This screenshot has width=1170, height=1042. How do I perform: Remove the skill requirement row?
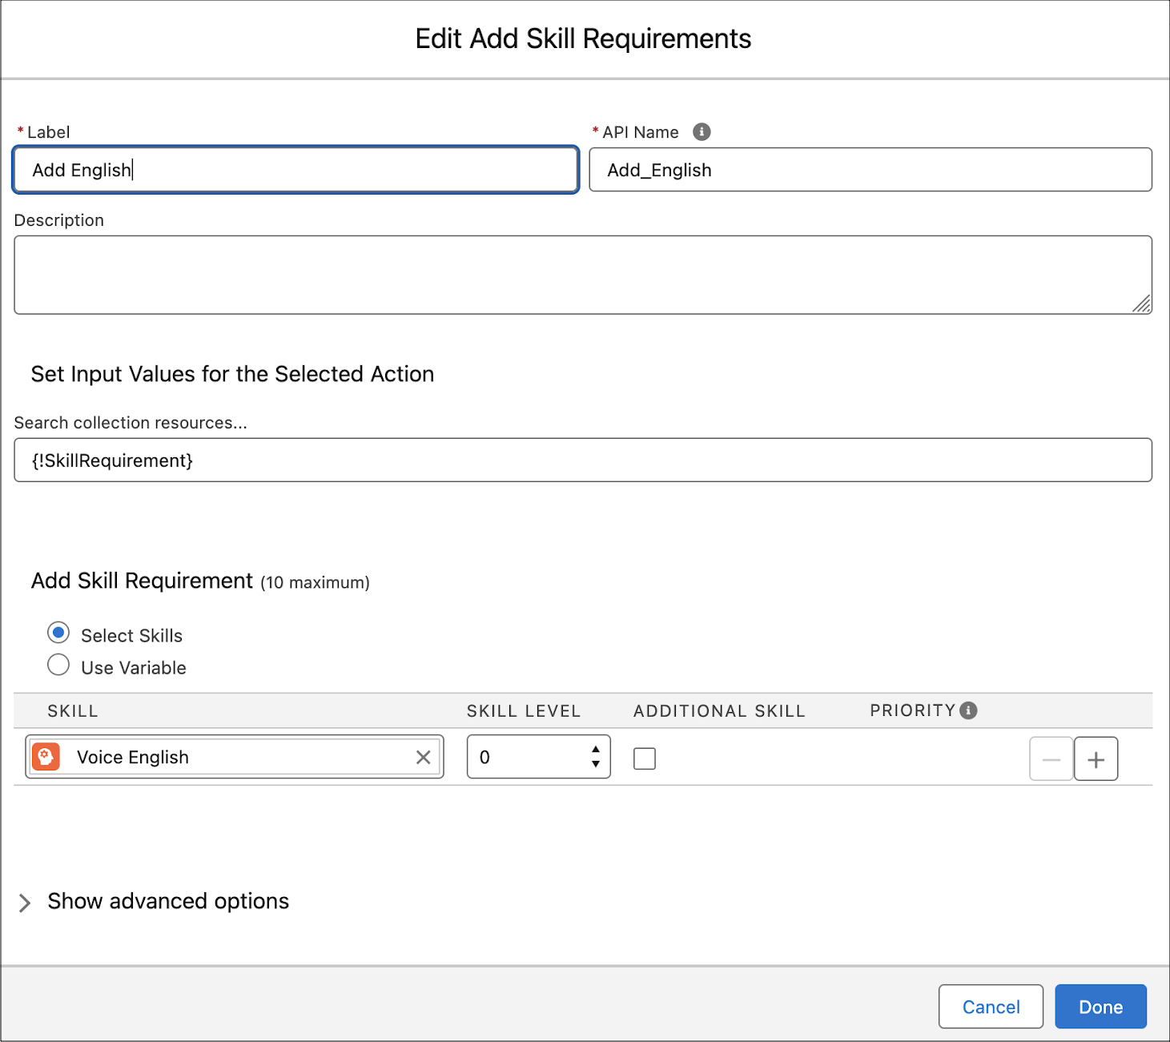(1051, 759)
